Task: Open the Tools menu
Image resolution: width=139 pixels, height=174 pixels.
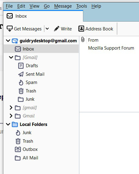Action: [81, 6]
